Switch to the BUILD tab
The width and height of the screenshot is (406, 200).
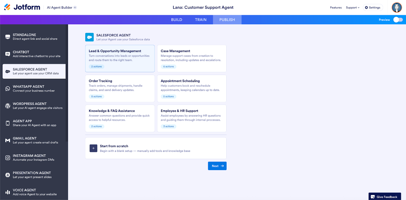coord(177,20)
